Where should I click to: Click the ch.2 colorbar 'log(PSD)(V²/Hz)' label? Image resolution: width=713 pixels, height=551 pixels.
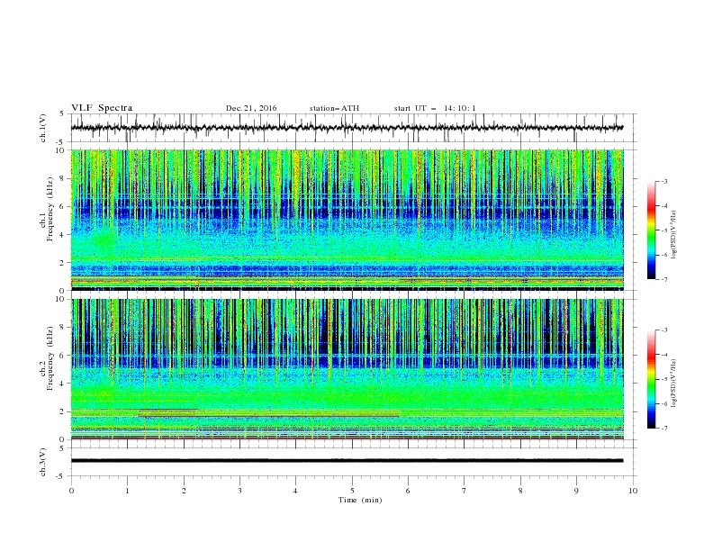pyautogui.click(x=673, y=383)
